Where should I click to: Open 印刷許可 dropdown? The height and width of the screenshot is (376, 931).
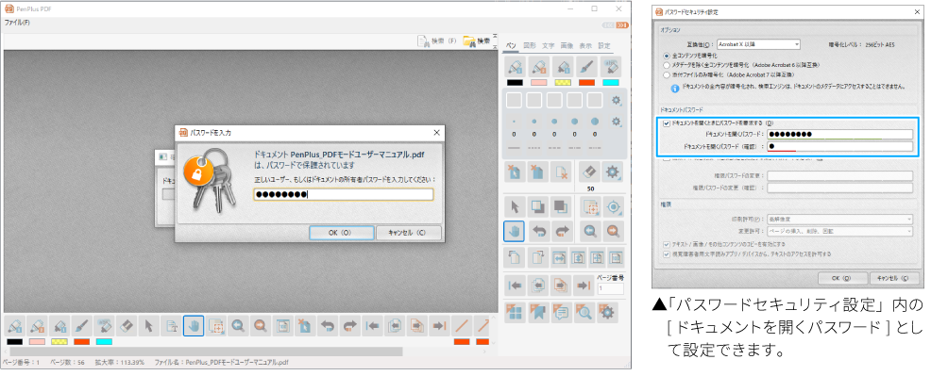839,220
